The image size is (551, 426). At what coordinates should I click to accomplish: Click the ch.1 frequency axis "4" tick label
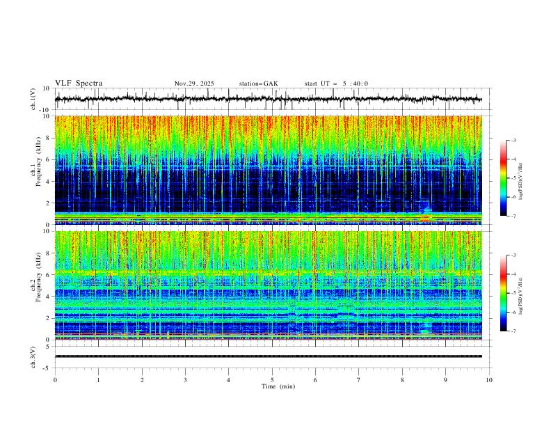pos(49,181)
